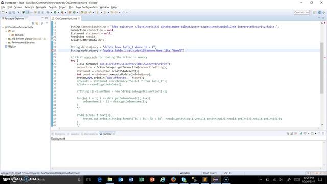Clear Console using console toolbar icon
This screenshot has width=327, height=184.
click(288, 133)
